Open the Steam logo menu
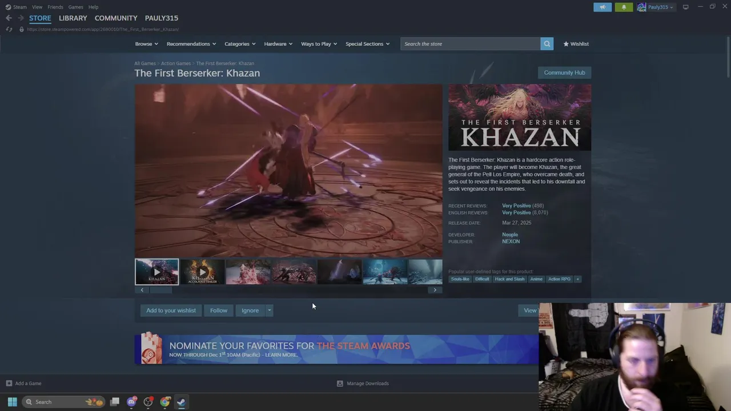The height and width of the screenshot is (411, 731). (16, 7)
